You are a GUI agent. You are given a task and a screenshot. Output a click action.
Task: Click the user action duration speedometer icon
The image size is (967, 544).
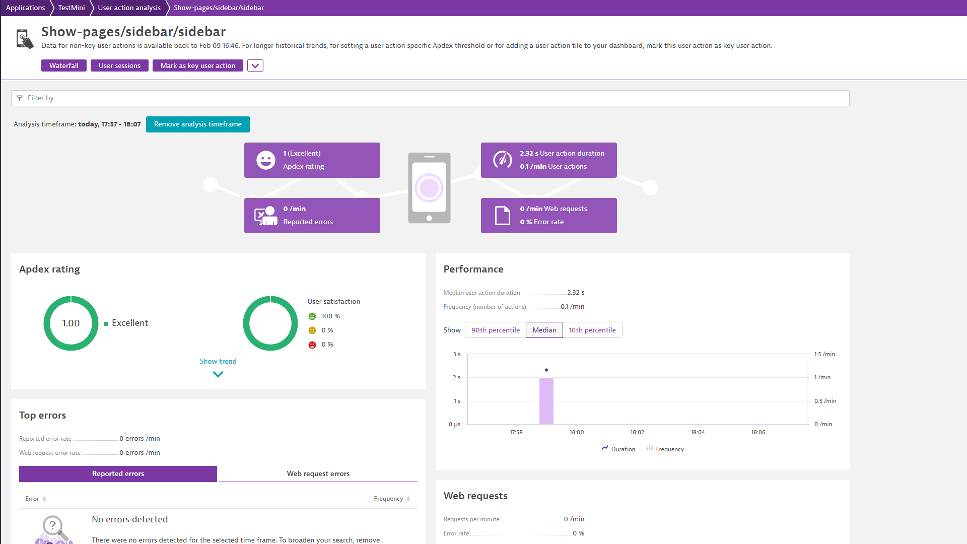[x=502, y=160]
